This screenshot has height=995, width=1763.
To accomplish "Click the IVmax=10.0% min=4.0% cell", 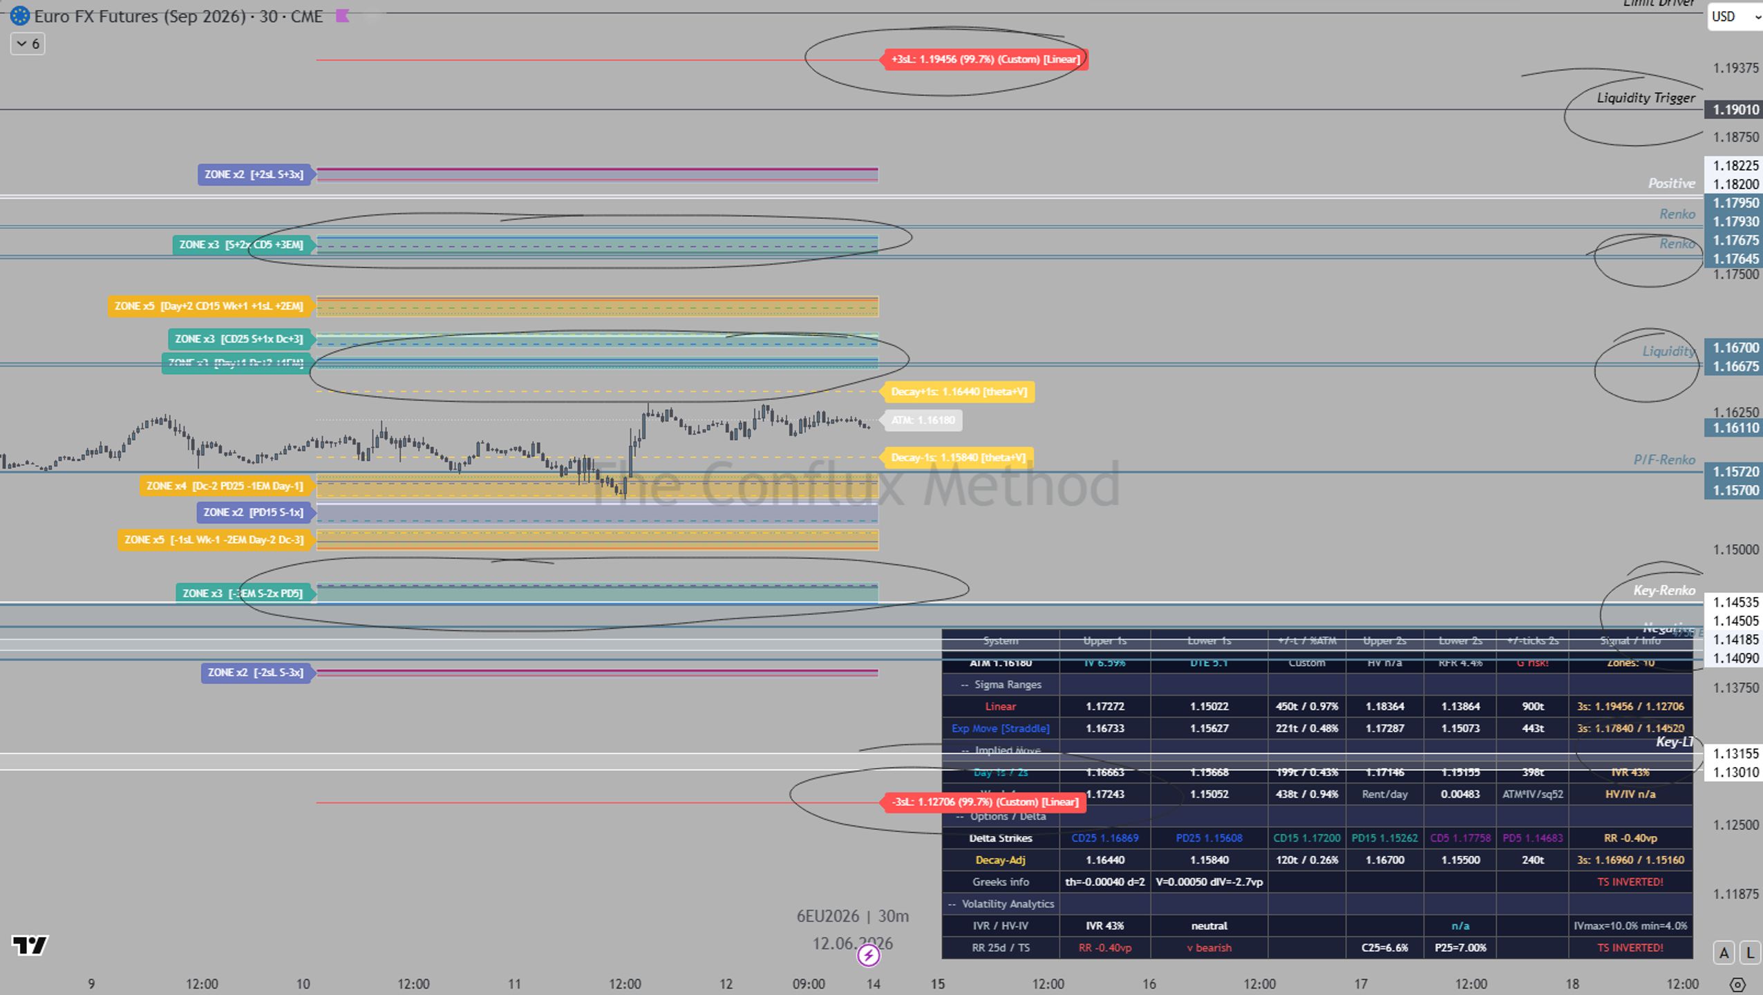I will coord(1630,926).
